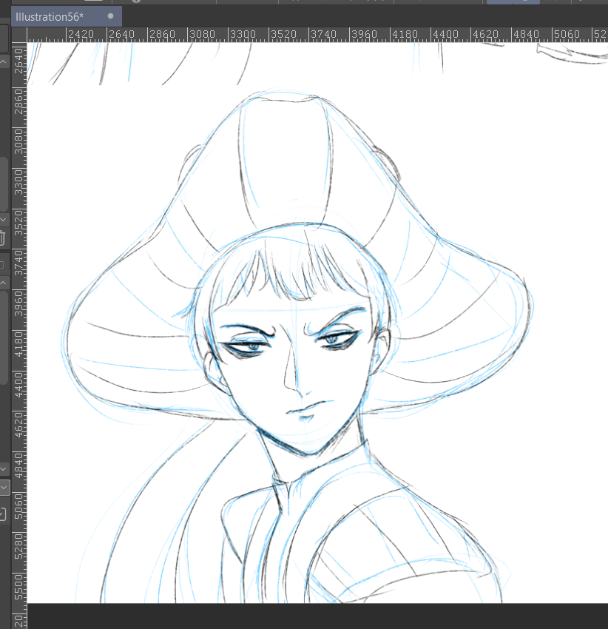Open the dropdown box below the lower scroll arrow
The image size is (608, 629).
click(x=4, y=488)
